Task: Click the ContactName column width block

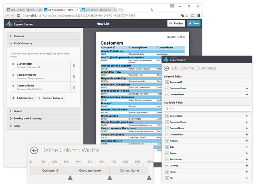Action: tap(129, 170)
